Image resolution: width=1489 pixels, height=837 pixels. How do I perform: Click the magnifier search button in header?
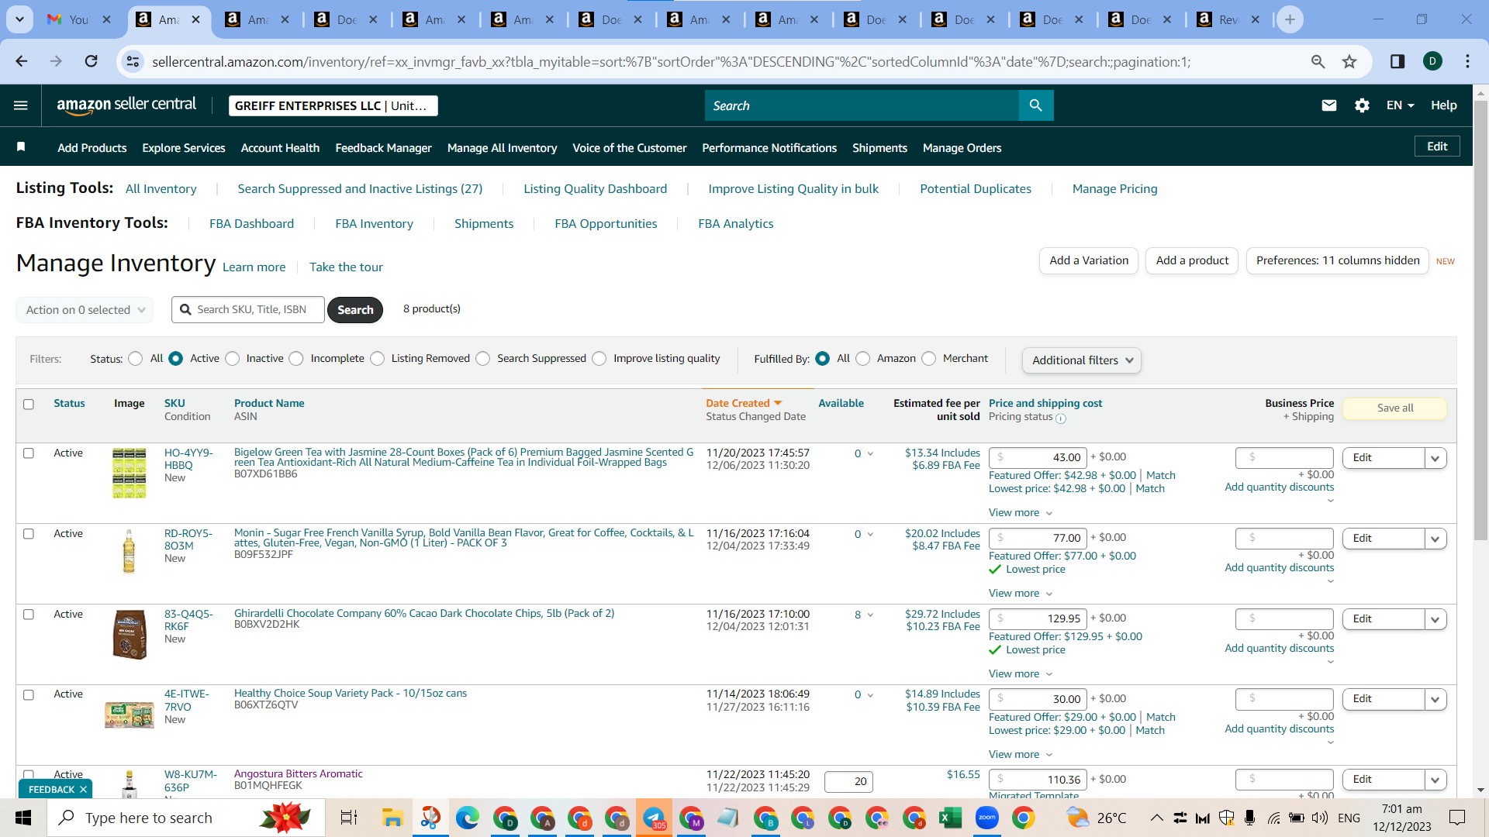(1035, 105)
